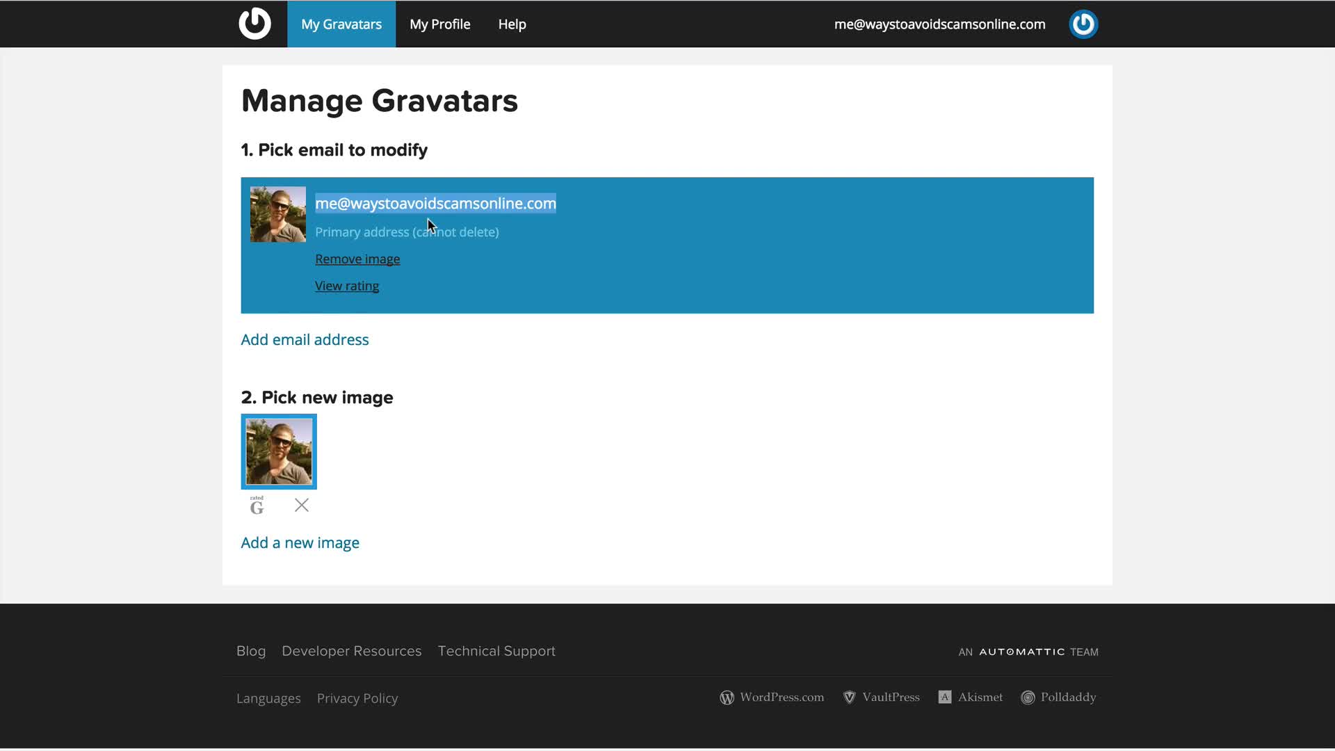Delete image with the X icon

tap(302, 505)
